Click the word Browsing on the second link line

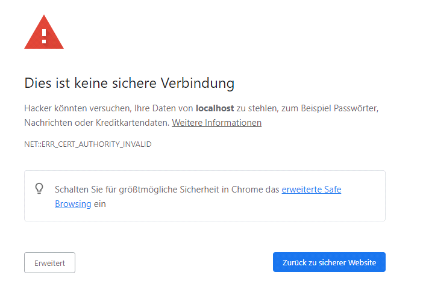click(x=73, y=204)
